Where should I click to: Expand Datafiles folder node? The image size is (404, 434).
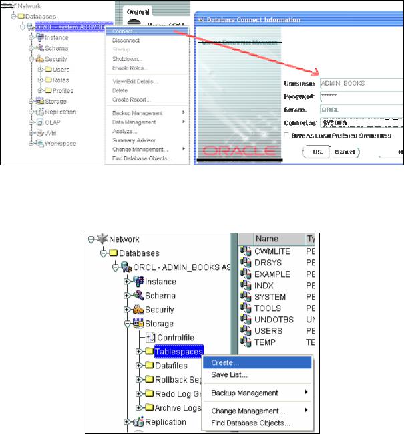(x=139, y=365)
